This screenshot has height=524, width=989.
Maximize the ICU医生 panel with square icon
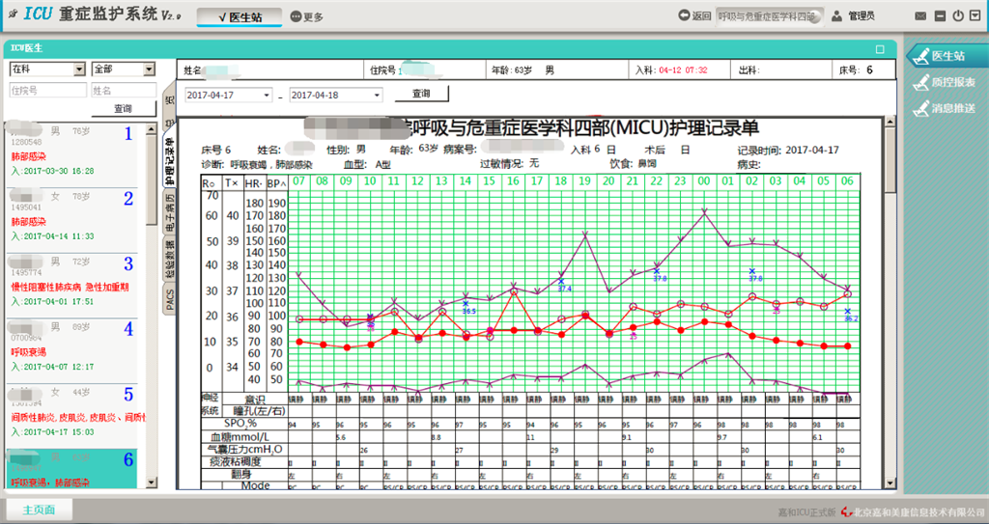pos(880,48)
